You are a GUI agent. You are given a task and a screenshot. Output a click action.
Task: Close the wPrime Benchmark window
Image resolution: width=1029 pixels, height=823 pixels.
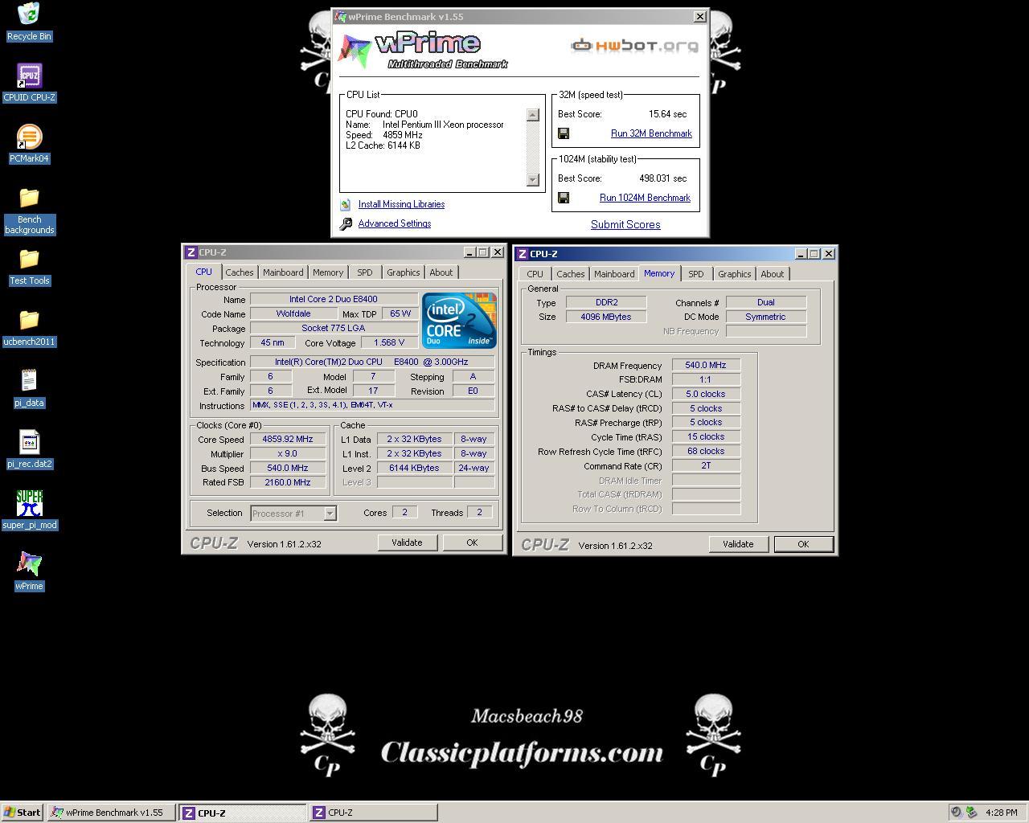pos(700,16)
